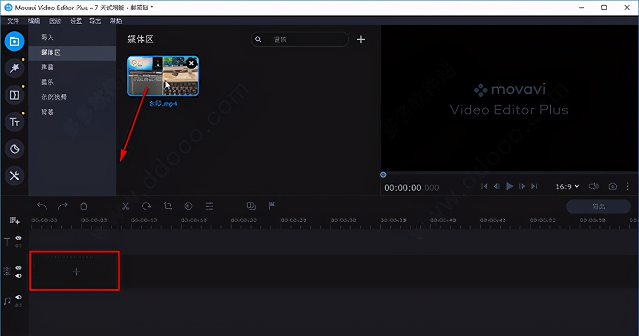The height and width of the screenshot is (336, 639).
Task: Select the 媒体区 media bin tab
Action: click(x=51, y=53)
